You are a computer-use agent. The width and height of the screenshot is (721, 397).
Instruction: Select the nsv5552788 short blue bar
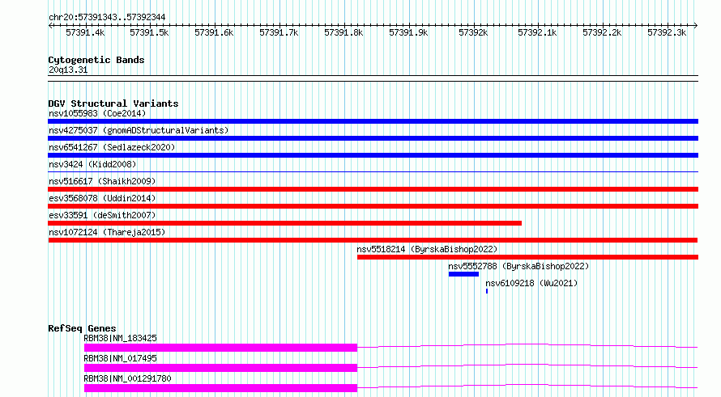[x=463, y=274]
